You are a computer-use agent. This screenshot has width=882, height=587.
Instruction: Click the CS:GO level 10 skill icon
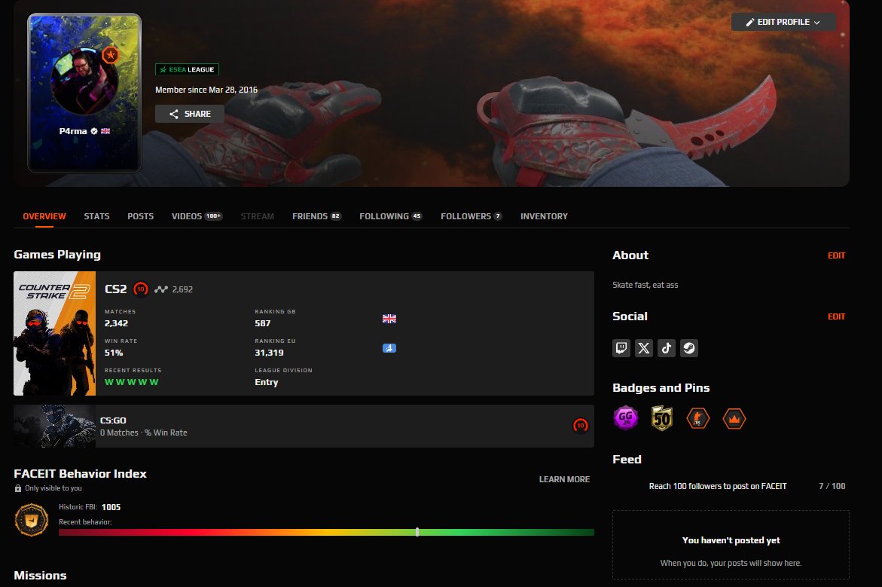[x=581, y=426]
